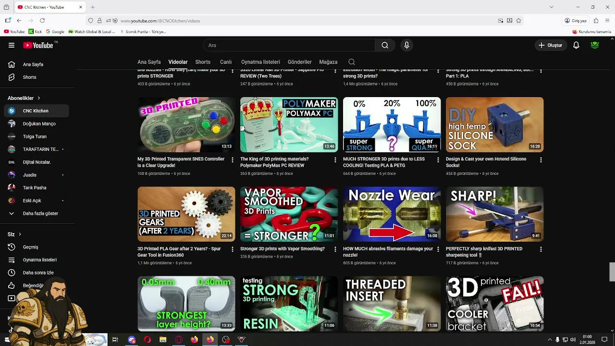Bookmark page with star icon

518,21
